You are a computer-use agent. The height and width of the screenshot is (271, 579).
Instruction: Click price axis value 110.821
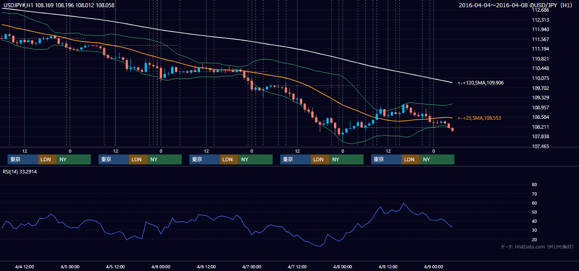(540, 59)
